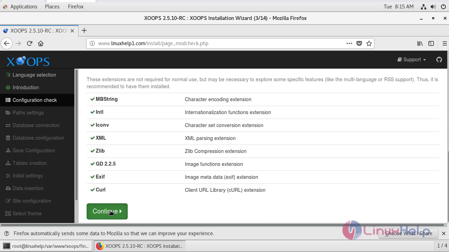The width and height of the screenshot is (449, 252).
Task: Open the site information icon in address bar
Action: pyautogui.click(x=92, y=43)
